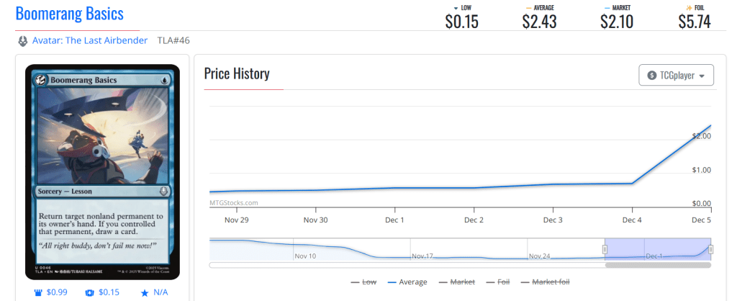Toggle the Low series in chart legend

click(363, 282)
